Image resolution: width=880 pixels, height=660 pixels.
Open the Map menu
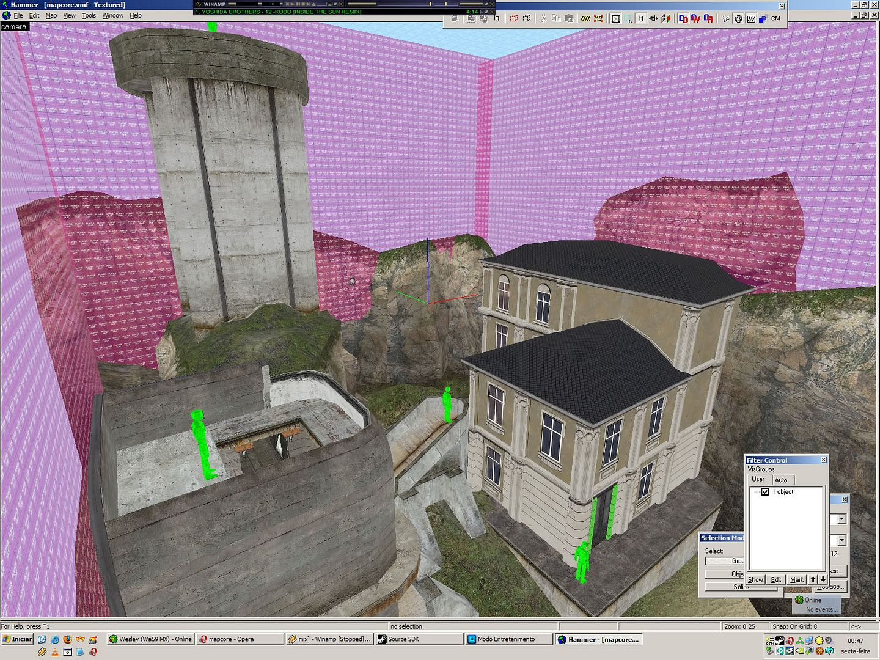point(51,15)
